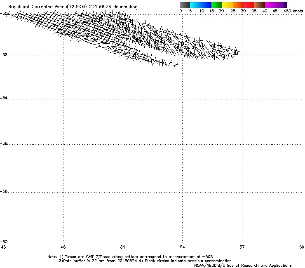Image resolution: width=305 pixels, height=268 pixels.
Task: Click the orange 25-30 knots color segment
Action: click(238, 5)
